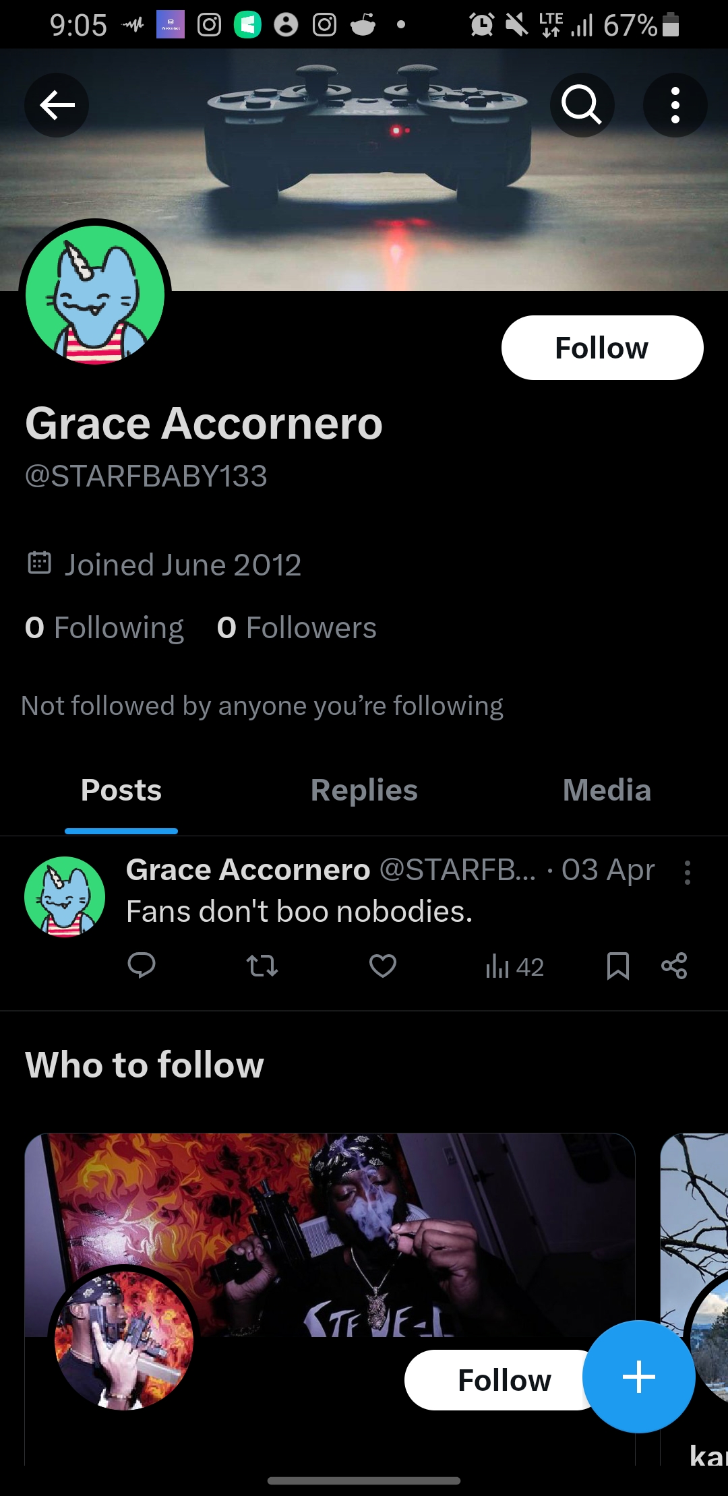This screenshot has height=1496, width=728.
Task: Select the Posts tab
Action: pyautogui.click(x=121, y=790)
